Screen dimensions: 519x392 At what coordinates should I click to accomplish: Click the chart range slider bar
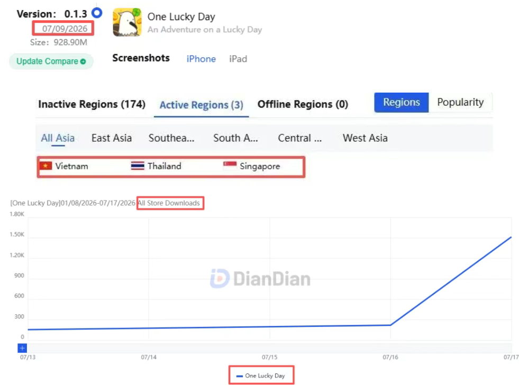coord(269,348)
